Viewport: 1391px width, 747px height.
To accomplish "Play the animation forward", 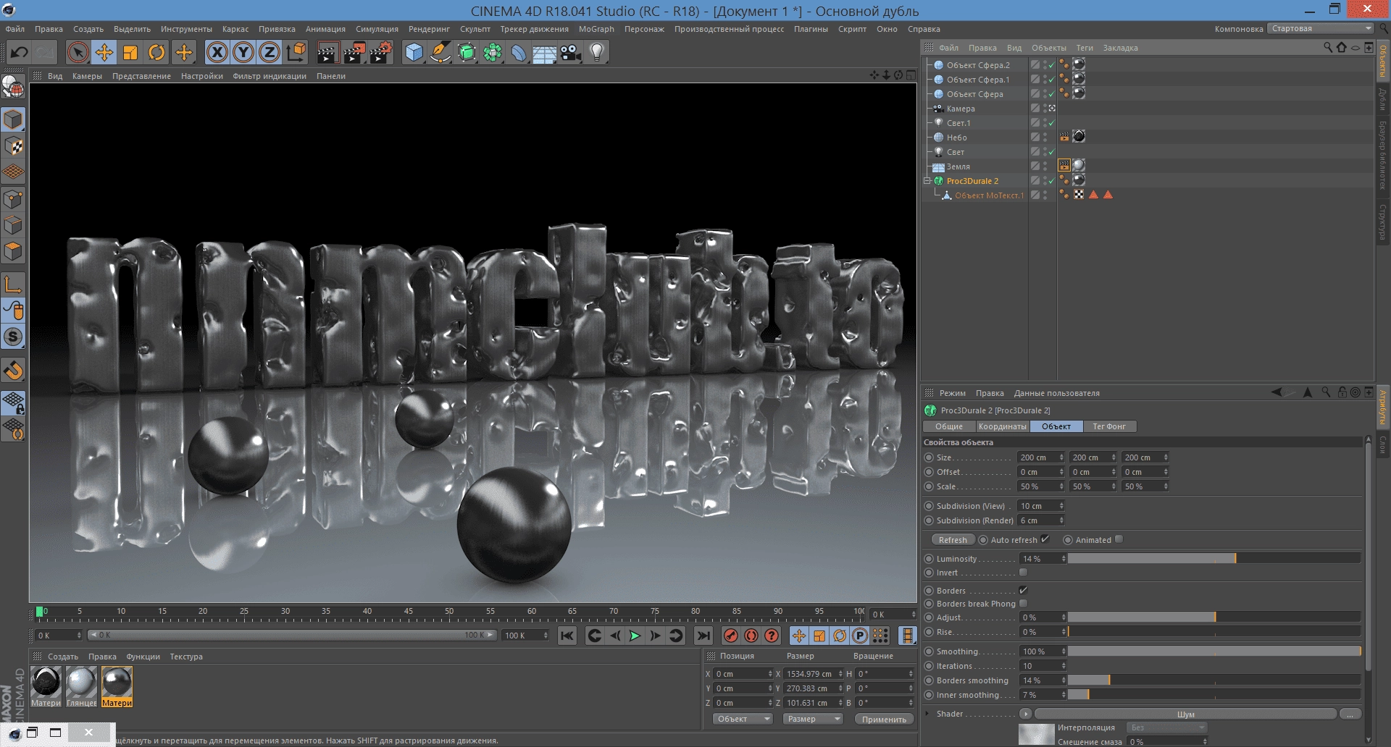I will coord(635,636).
